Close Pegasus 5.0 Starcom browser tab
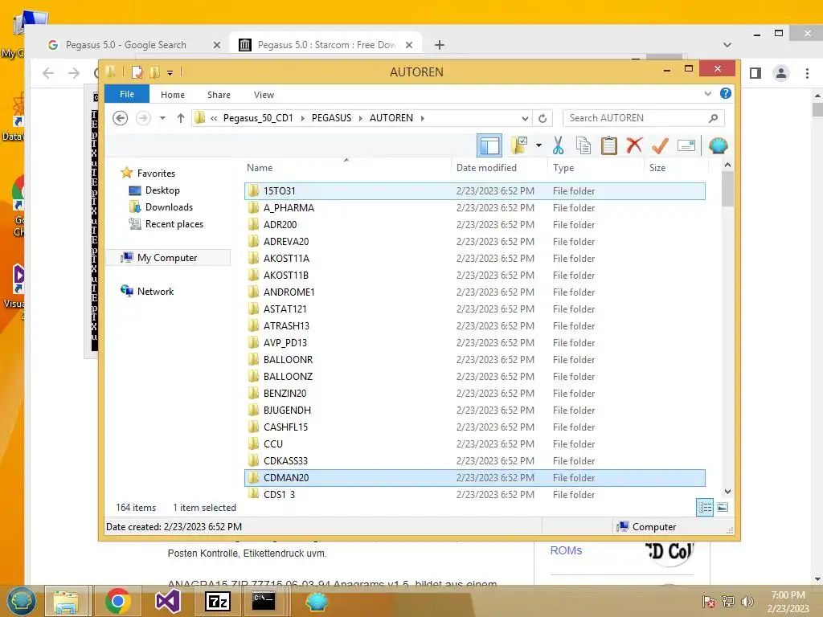The width and height of the screenshot is (823, 617). tap(409, 45)
